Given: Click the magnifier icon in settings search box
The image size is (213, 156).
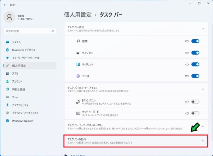Looking at the screenshot, I should tap(53, 31).
